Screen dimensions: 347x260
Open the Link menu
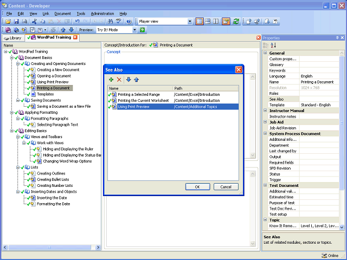[46, 14]
